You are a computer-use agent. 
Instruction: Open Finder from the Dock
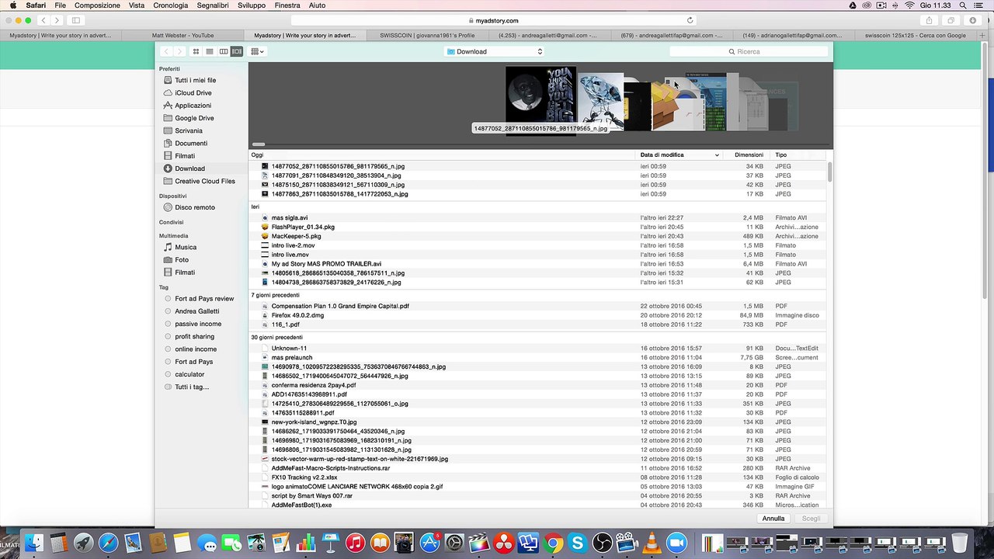(34, 543)
